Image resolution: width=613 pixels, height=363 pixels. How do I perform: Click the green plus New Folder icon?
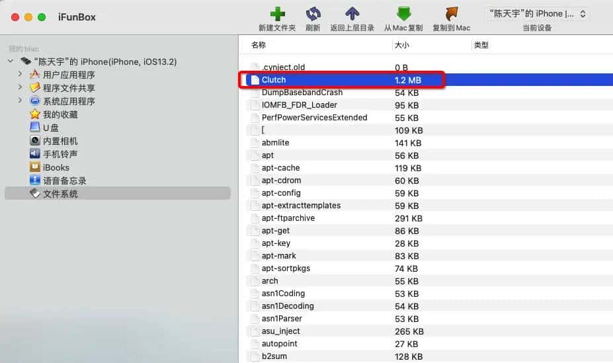coord(276,14)
